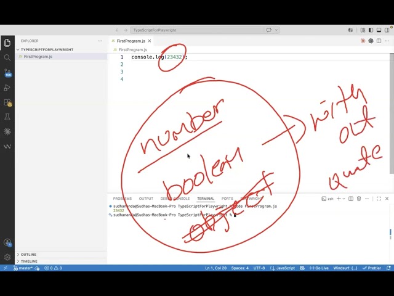Go back with the left navigation arrow

[x=117, y=30]
